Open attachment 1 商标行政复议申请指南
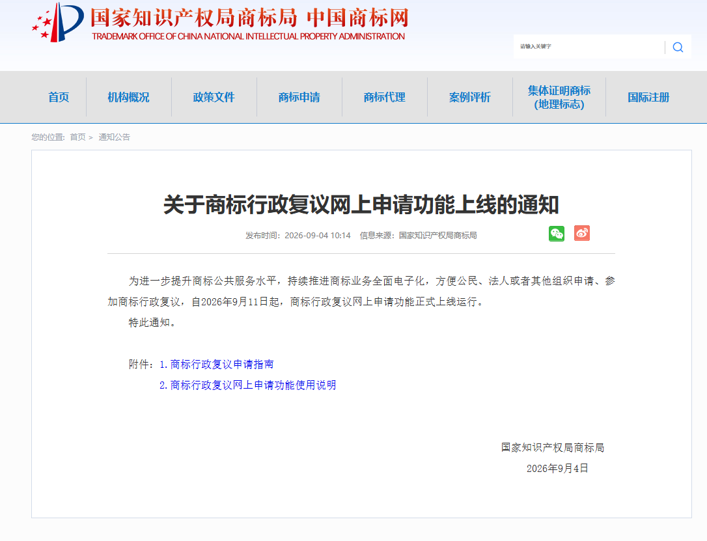This screenshot has width=707, height=541. pos(216,365)
